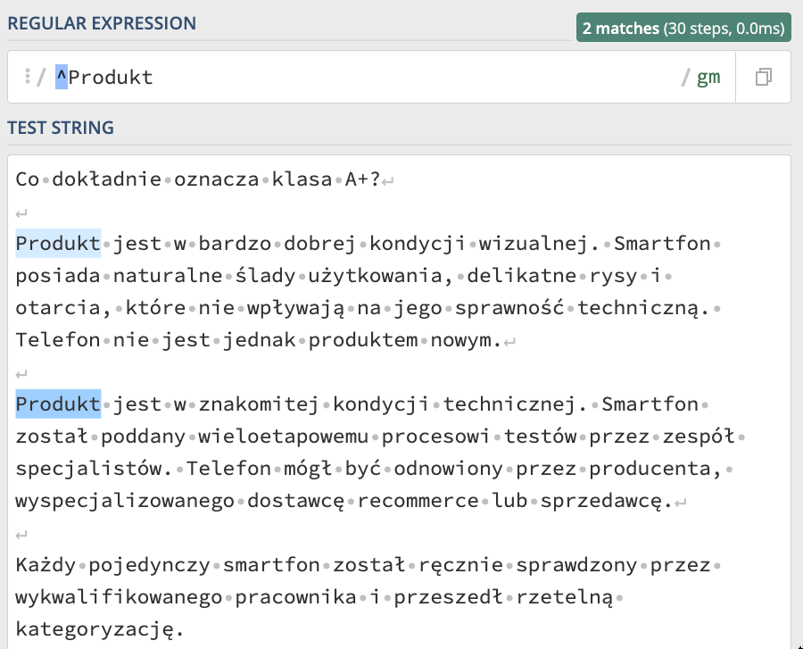The height and width of the screenshot is (649, 803).
Task: Click the opening slash delimiter
Action: [x=41, y=78]
